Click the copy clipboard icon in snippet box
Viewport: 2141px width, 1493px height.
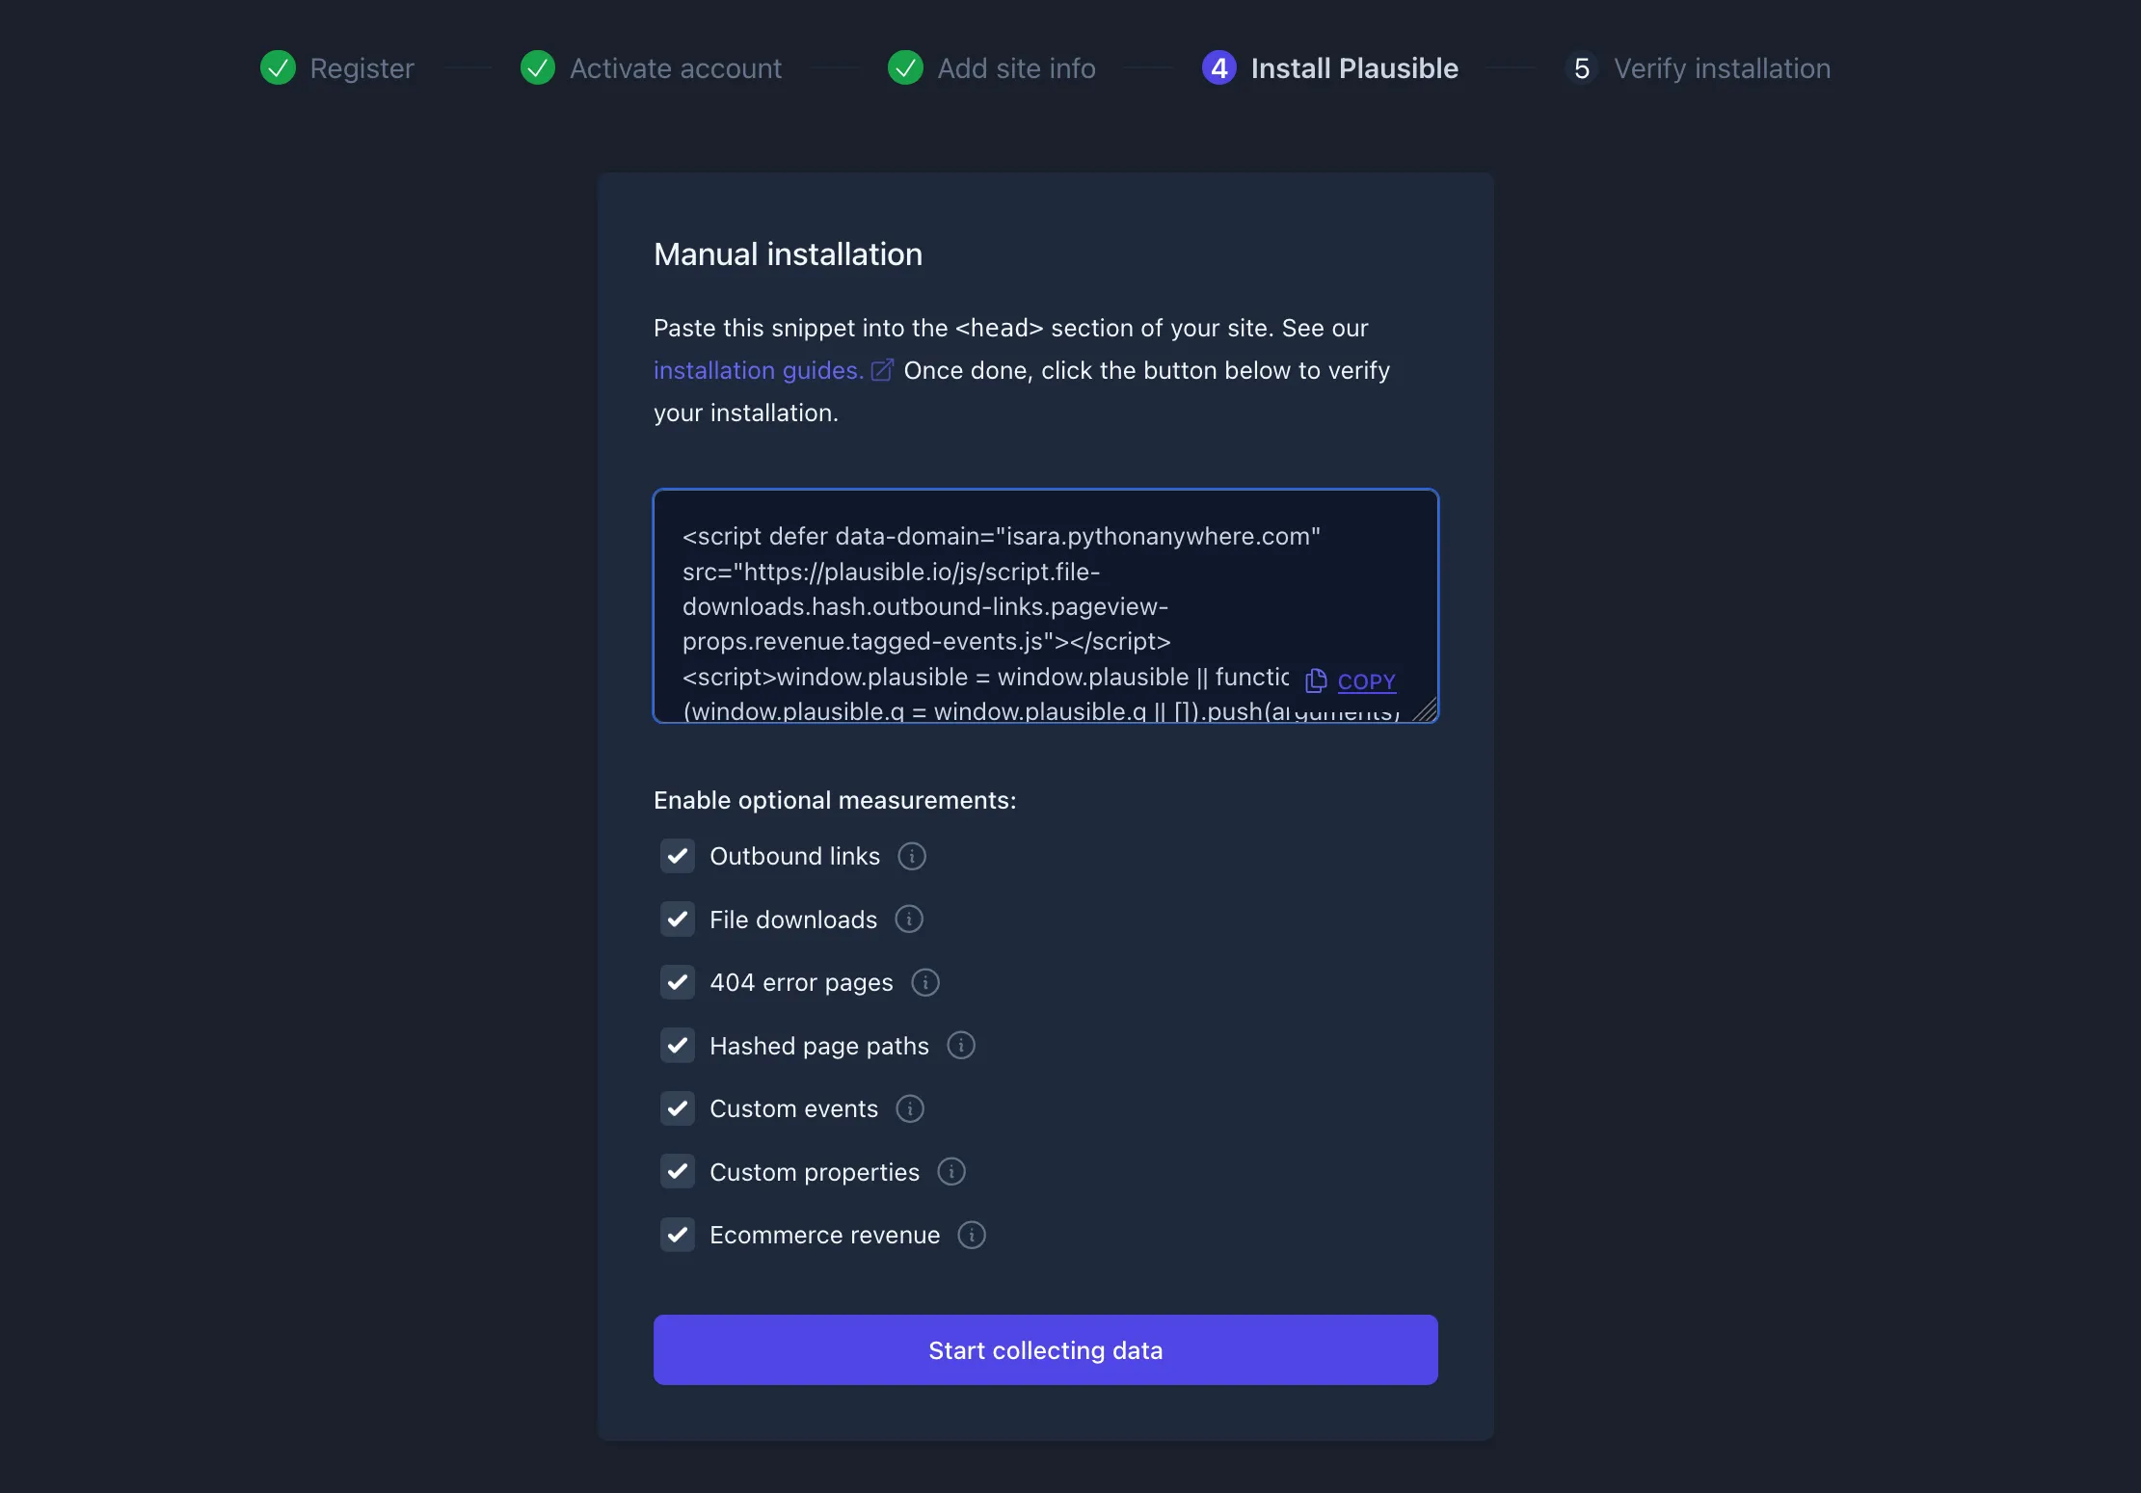click(x=1316, y=680)
